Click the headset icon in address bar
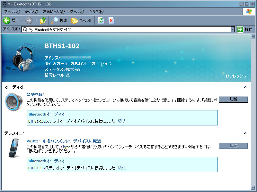This screenshot has width=257, height=192. pos(25,29)
